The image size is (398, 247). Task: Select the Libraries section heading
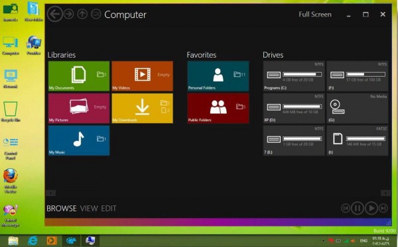pos(62,55)
